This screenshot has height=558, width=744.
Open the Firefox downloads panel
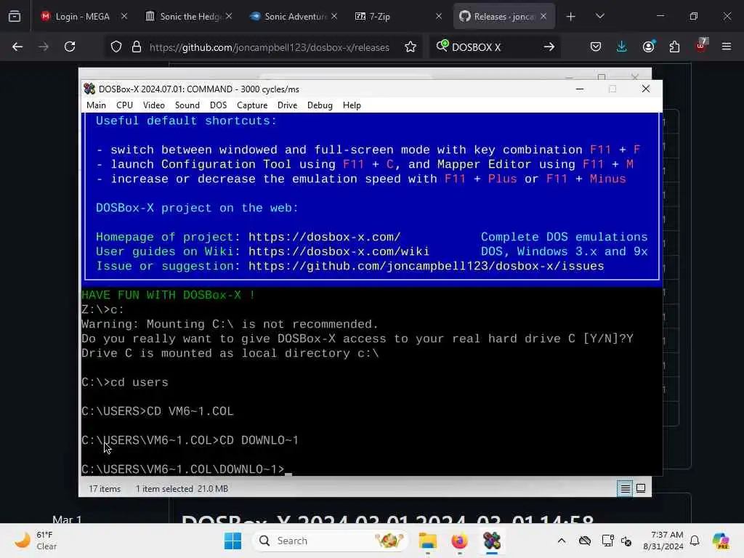coord(622,46)
